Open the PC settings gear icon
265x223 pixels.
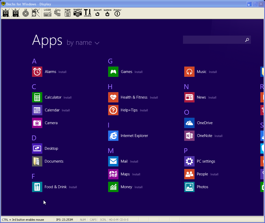click(189, 161)
